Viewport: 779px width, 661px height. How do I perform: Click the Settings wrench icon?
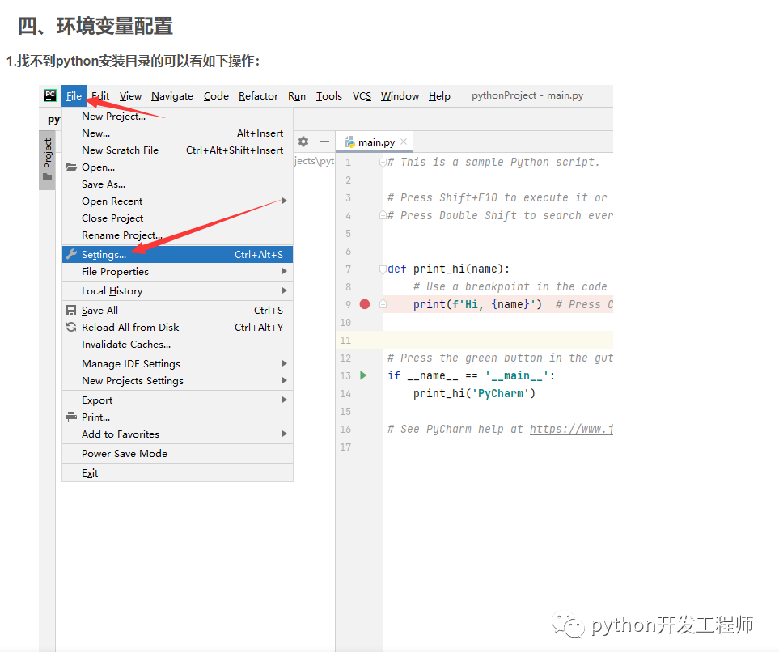71,255
